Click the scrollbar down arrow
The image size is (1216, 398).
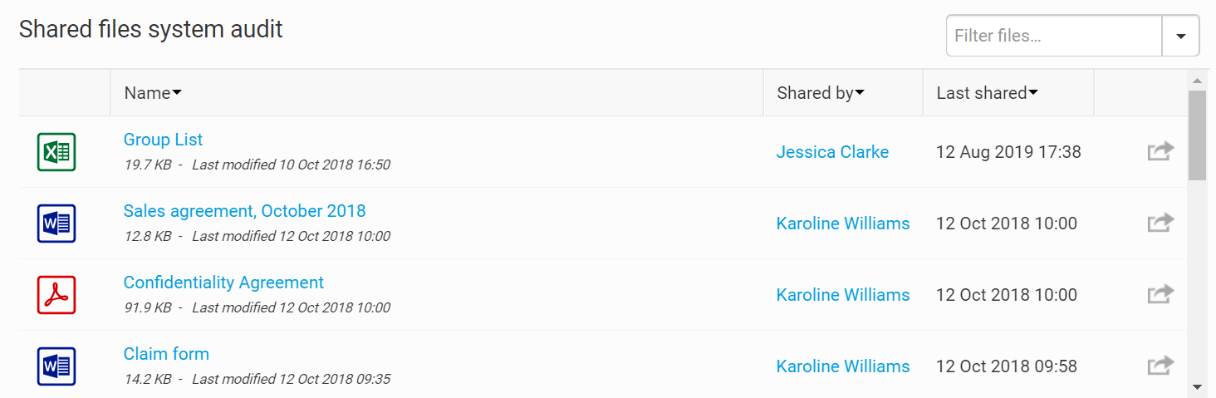[1197, 386]
